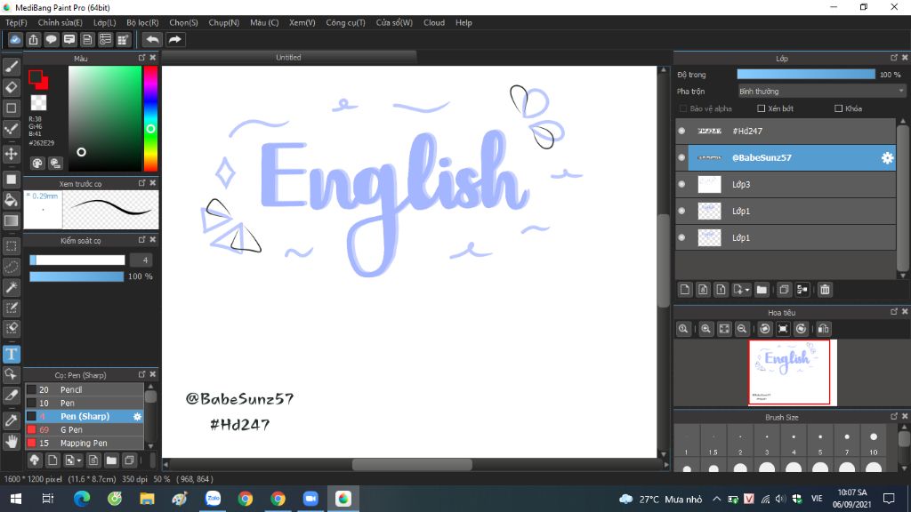Undock the Brush Size panel
The width and height of the screenshot is (911, 512).
[x=893, y=416]
